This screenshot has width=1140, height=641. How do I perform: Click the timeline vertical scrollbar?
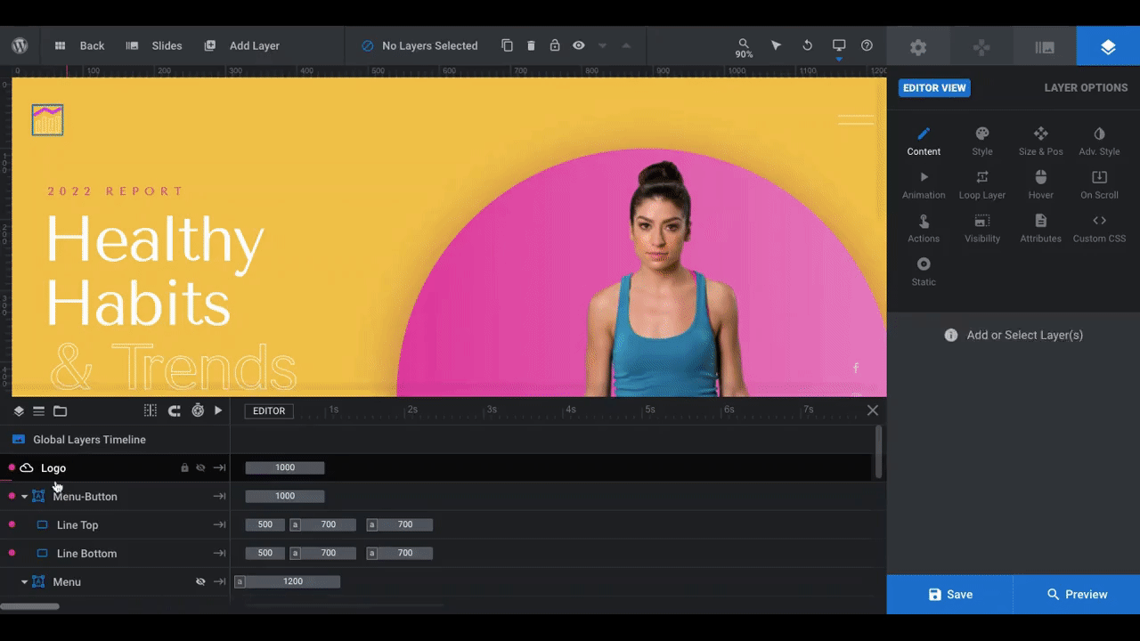tap(879, 451)
